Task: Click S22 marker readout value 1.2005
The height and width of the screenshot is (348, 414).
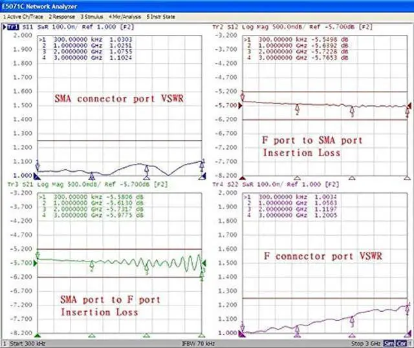Action: tap(326, 215)
